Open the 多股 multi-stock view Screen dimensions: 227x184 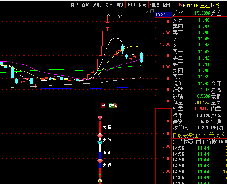[x=97, y=5]
